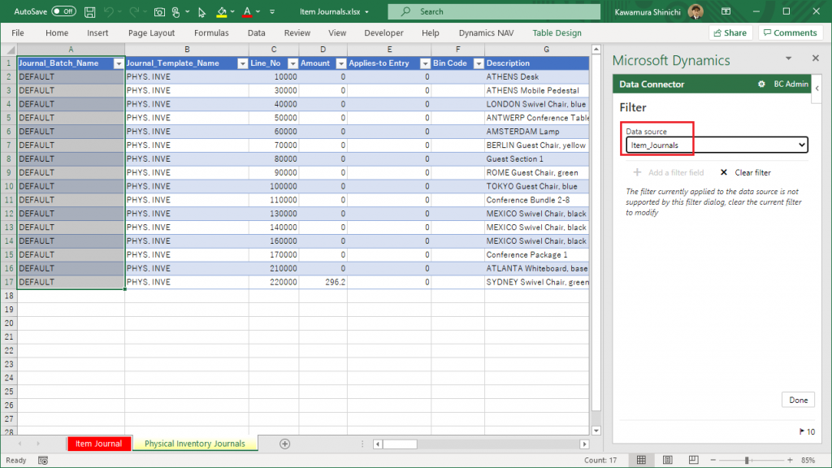The height and width of the screenshot is (468, 832).
Task: Click the Done button
Action: [x=798, y=400]
